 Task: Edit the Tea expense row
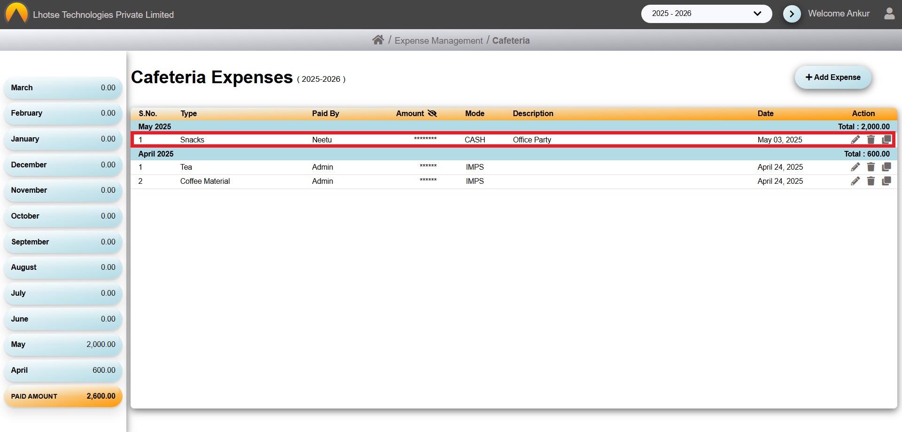(855, 167)
